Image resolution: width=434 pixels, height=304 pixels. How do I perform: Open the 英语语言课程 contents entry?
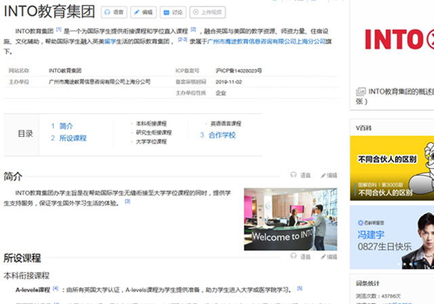[225, 124]
